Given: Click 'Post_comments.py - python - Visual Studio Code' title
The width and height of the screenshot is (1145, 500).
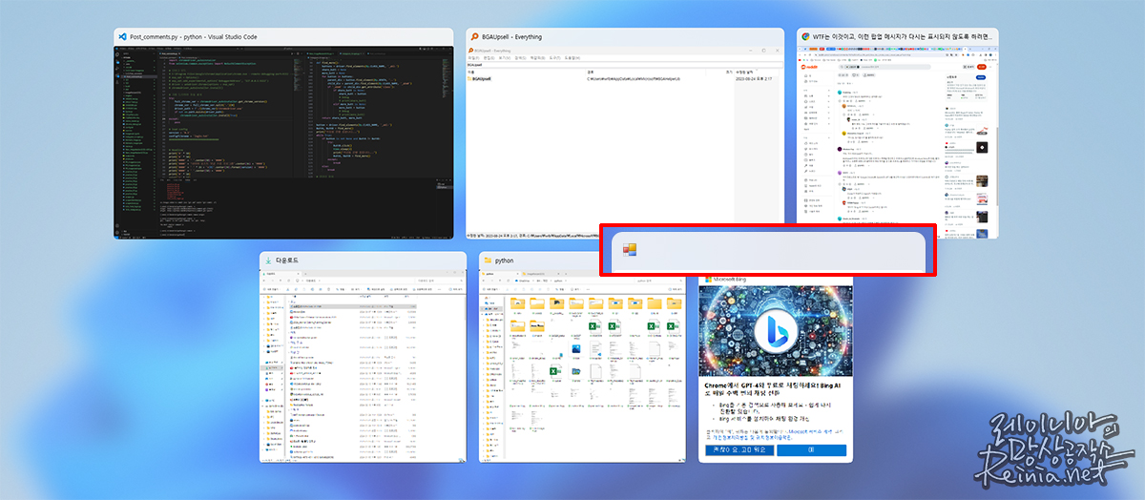Looking at the screenshot, I should (x=193, y=36).
